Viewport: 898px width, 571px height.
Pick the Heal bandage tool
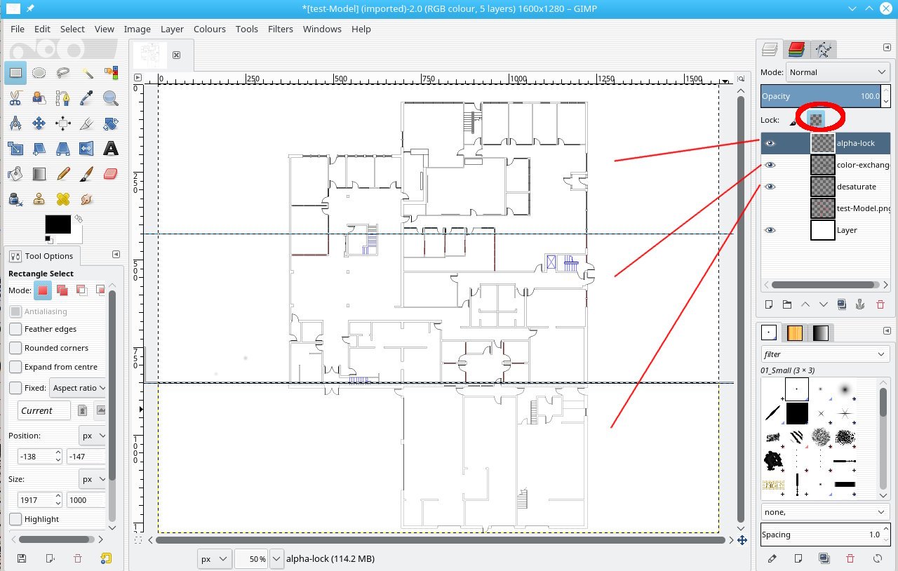tap(63, 199)
